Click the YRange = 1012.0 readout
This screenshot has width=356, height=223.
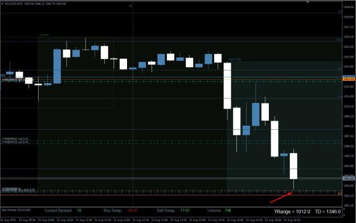pos(292,212)
